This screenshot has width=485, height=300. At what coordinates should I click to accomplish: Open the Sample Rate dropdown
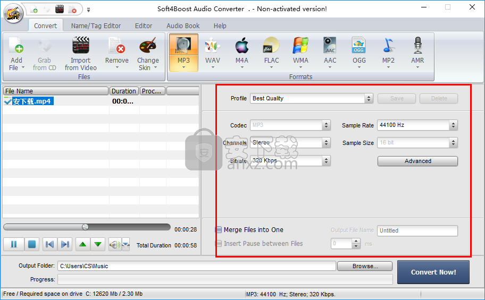tap(453, 125)
